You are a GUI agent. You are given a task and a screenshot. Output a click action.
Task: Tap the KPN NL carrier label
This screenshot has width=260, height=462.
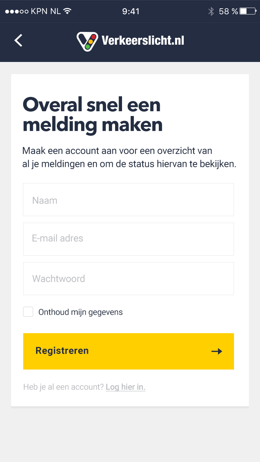(x=46, y=11)
